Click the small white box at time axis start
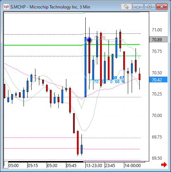This screenshot has height=172, width=171. (6, 165)
